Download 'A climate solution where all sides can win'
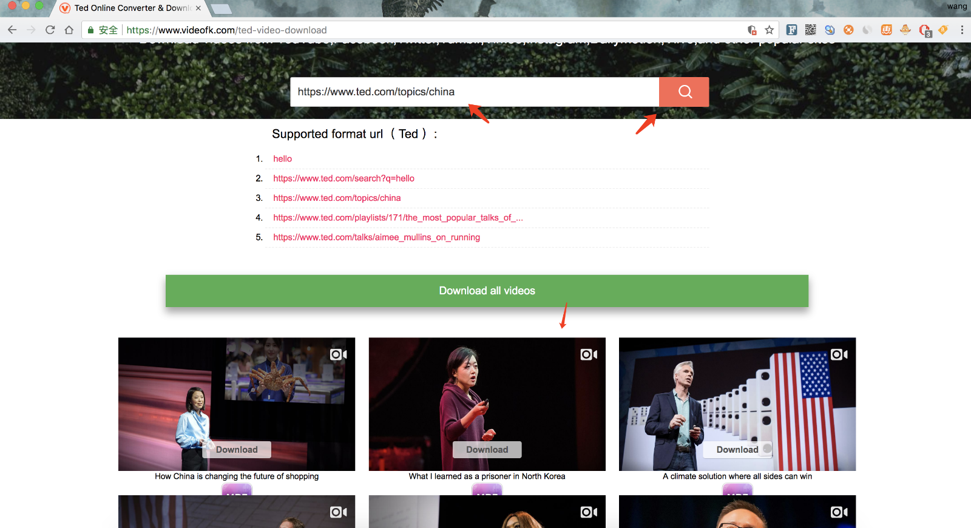971x528 pixels. click(737, 450)
